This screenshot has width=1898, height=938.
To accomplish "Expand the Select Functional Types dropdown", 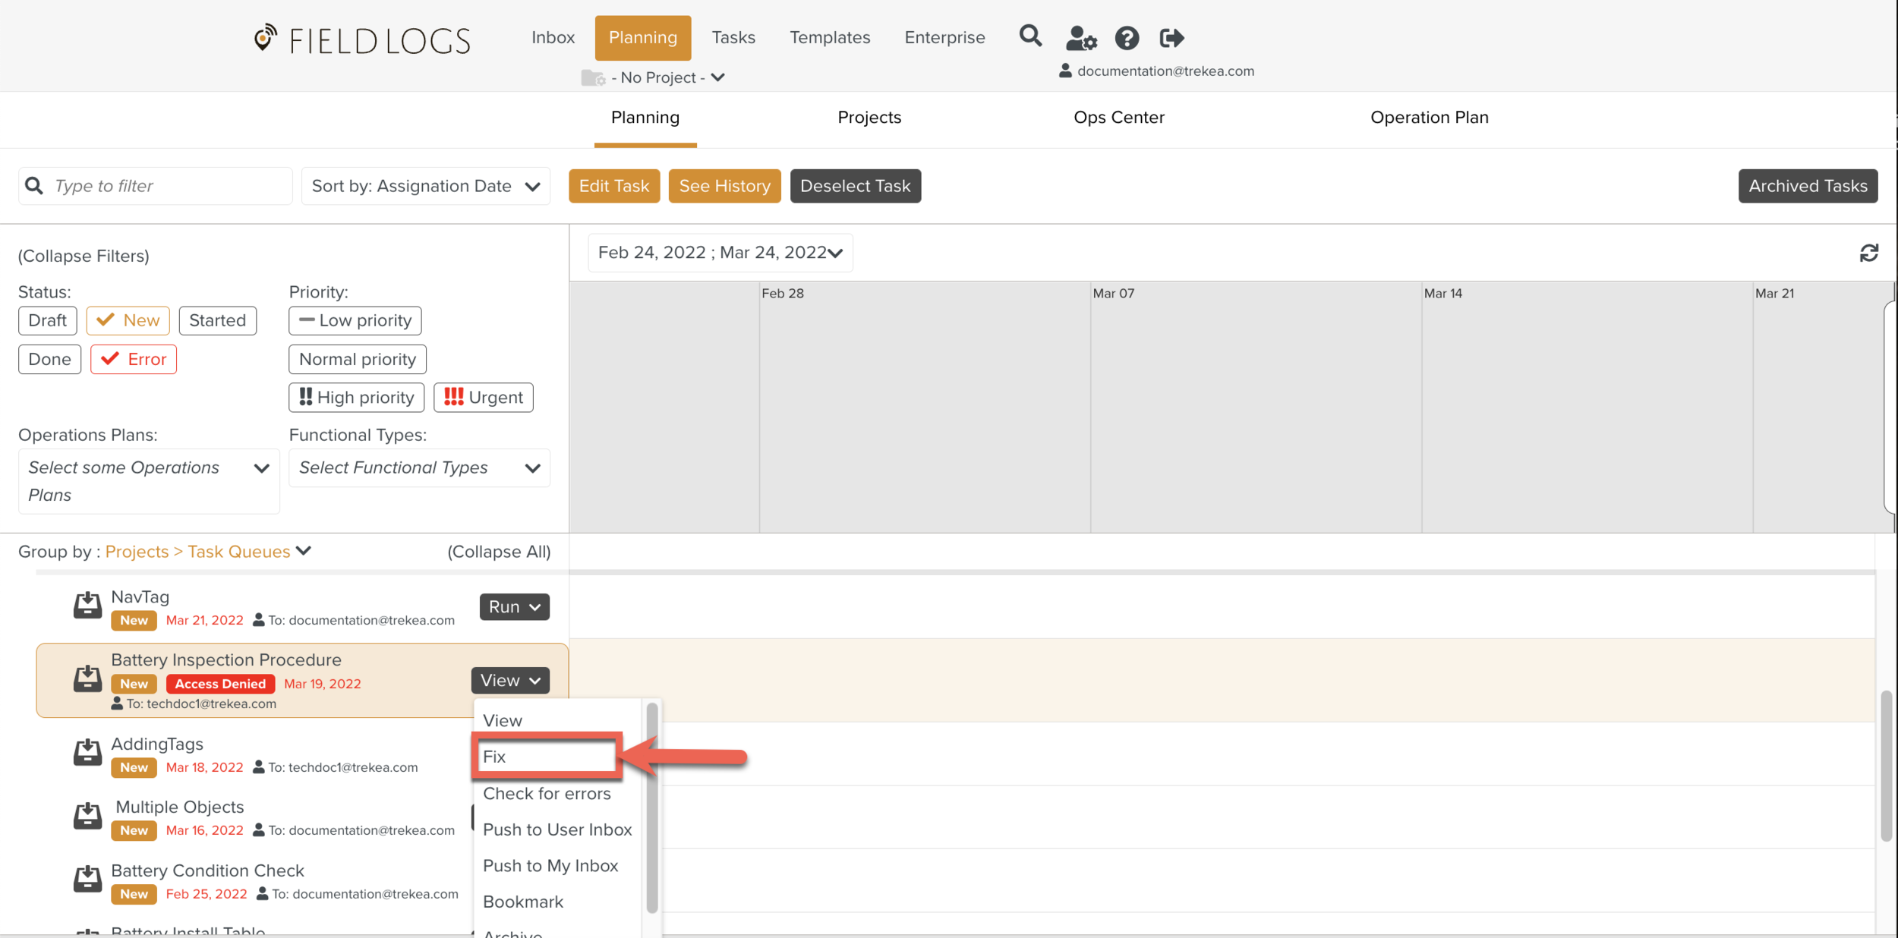I will tap(419, 467).
